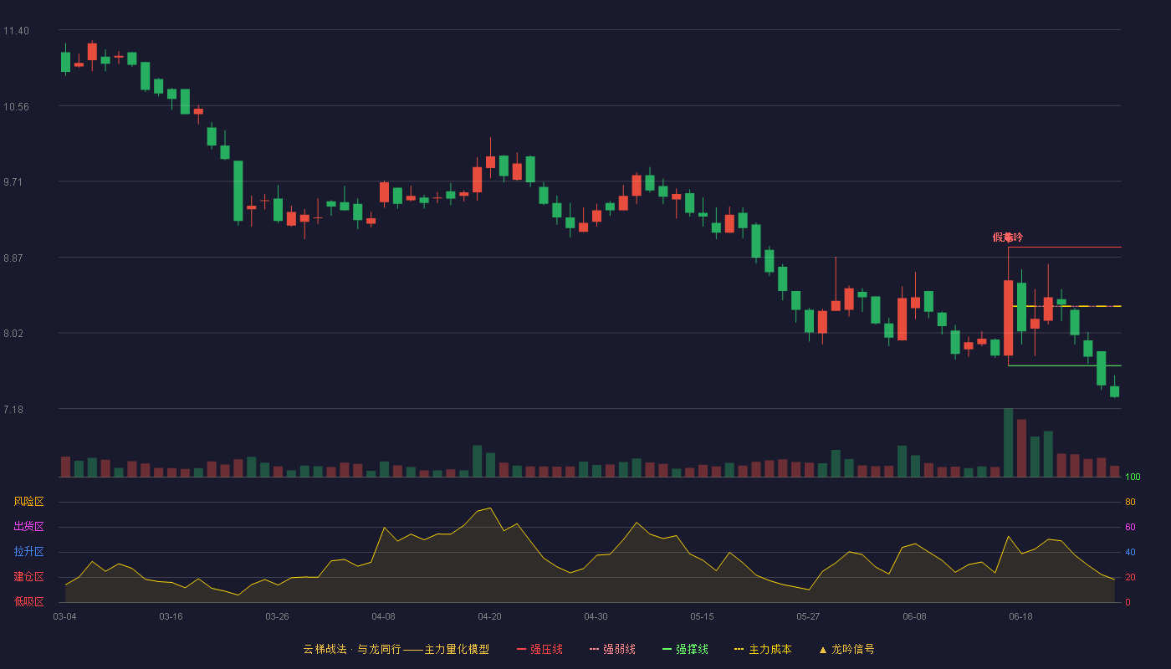
Task: Click the 11.40 price axis label
Action: click(x=16, y=31)
